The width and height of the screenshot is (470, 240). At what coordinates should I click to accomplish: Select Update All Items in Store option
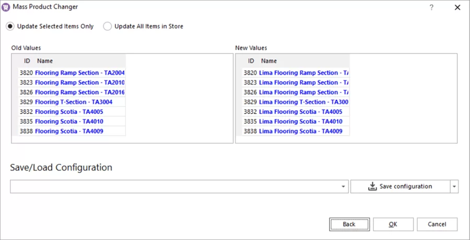point(108,26)
